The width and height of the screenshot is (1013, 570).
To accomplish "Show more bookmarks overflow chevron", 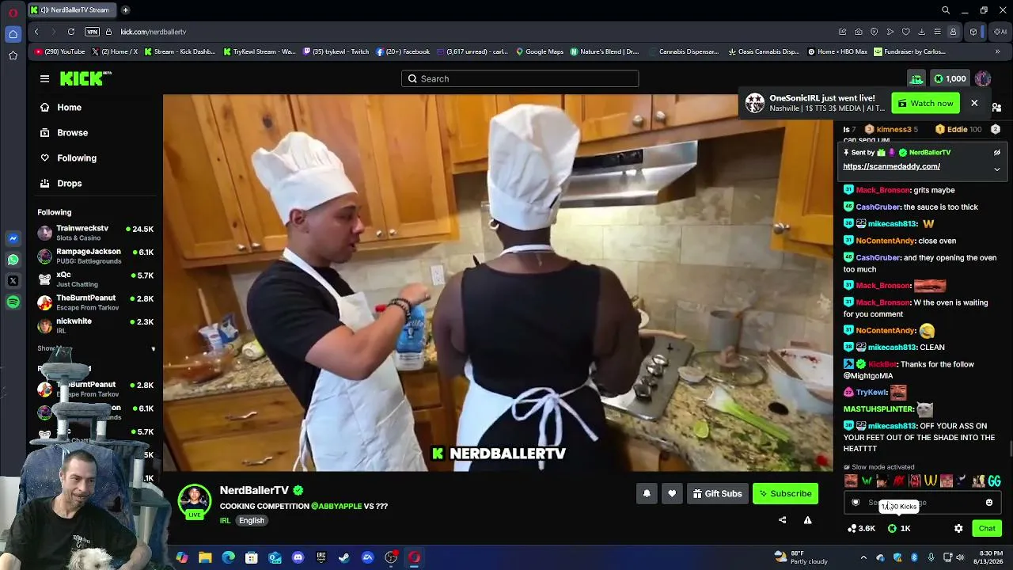I will coord(997,51).
